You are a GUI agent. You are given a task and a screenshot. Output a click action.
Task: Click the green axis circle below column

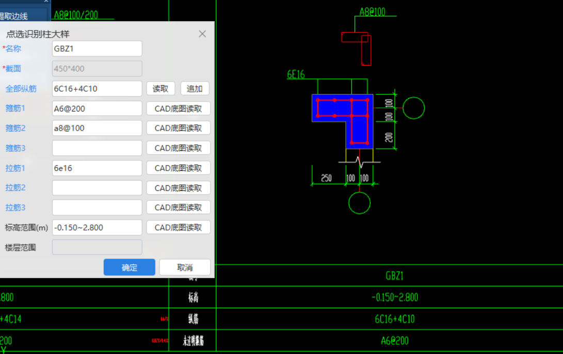pos(359,203)
